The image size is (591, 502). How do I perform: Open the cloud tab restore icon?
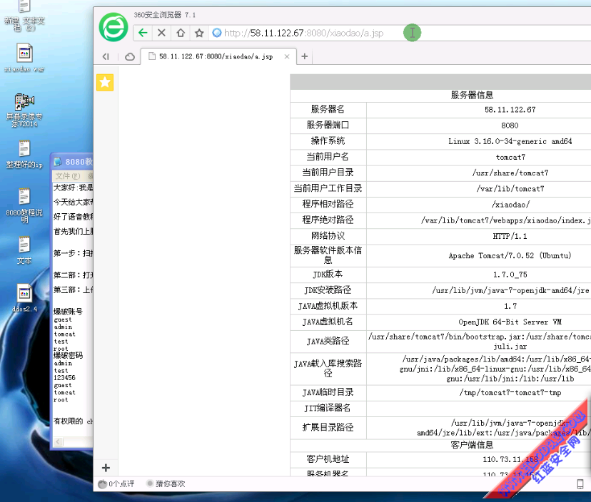tap(130, 56)
